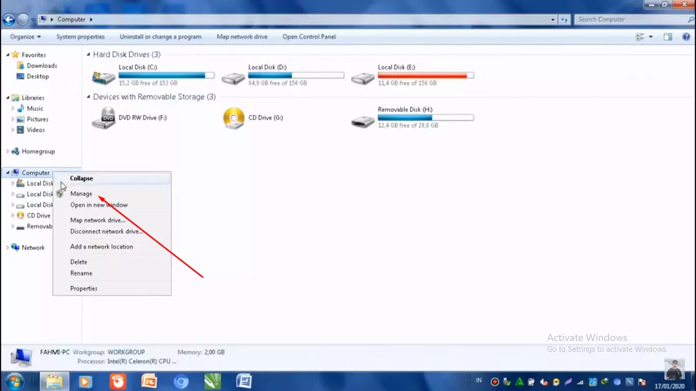Image resolution: width=696 pixels, height=391 pixels.
Task: Click the shield icon beside Manage
Action: click(61, 194)
